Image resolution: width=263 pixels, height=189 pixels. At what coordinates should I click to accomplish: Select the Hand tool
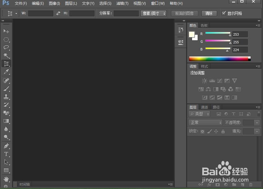(6, 179)
